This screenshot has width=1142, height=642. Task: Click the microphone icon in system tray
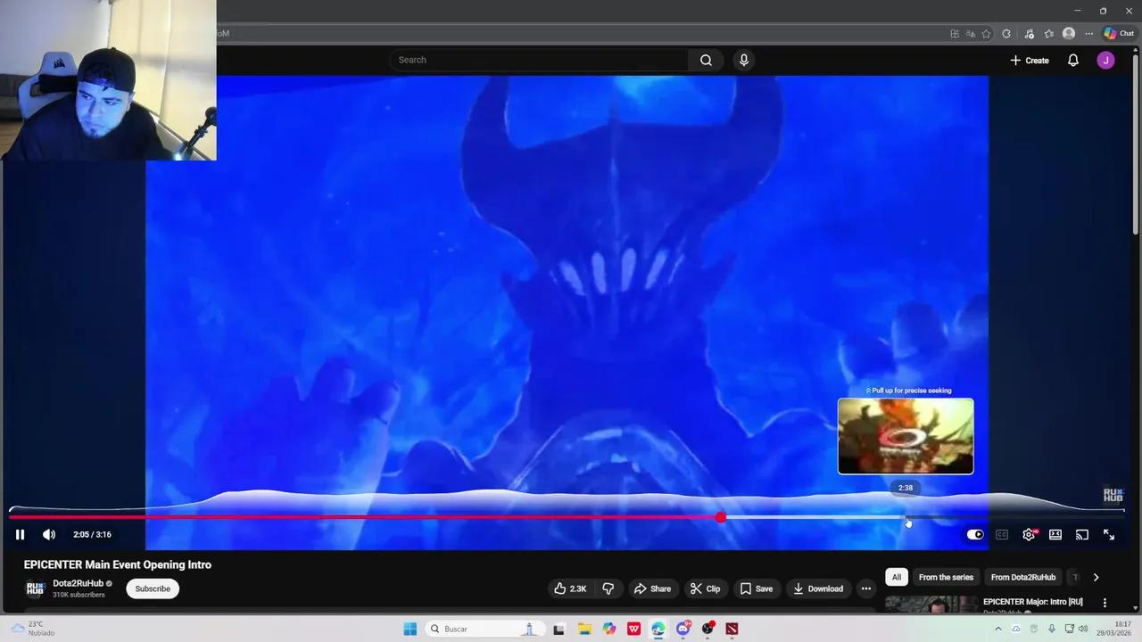point(1051,629)
